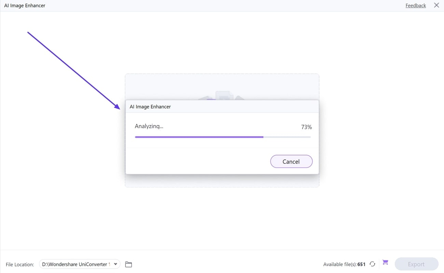The image size is (444, 273).
Task: Click the Feedback link
Action: pos(416,5)
